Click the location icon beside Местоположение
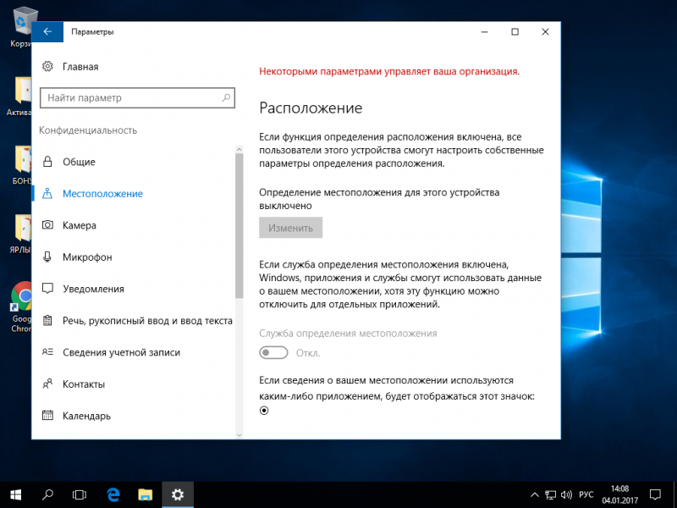Viewport: 677px width, 508px height. click(x=47, y=194)
